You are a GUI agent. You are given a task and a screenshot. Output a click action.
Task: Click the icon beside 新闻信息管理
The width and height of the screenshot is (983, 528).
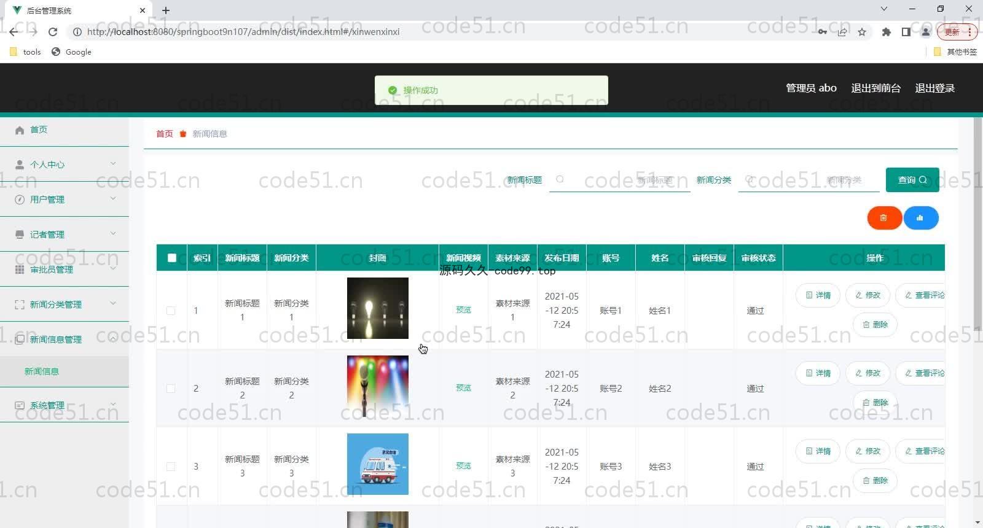20,340
